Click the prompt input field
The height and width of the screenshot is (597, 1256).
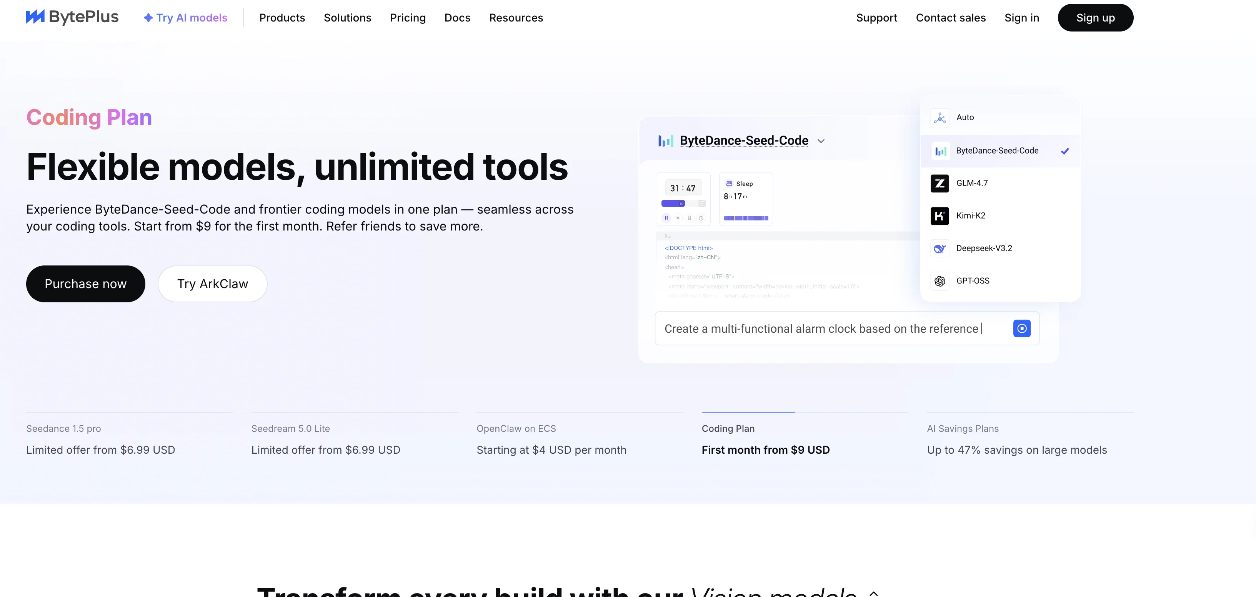(847, 329)
